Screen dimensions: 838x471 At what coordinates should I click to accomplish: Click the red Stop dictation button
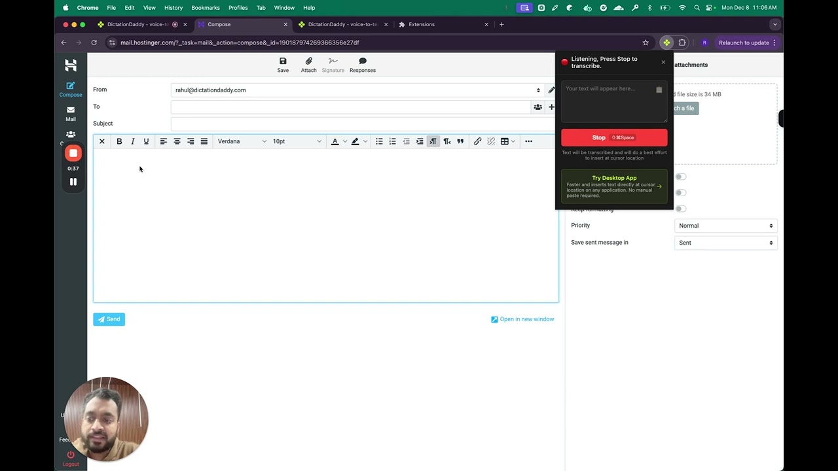[x=614, y=137]
